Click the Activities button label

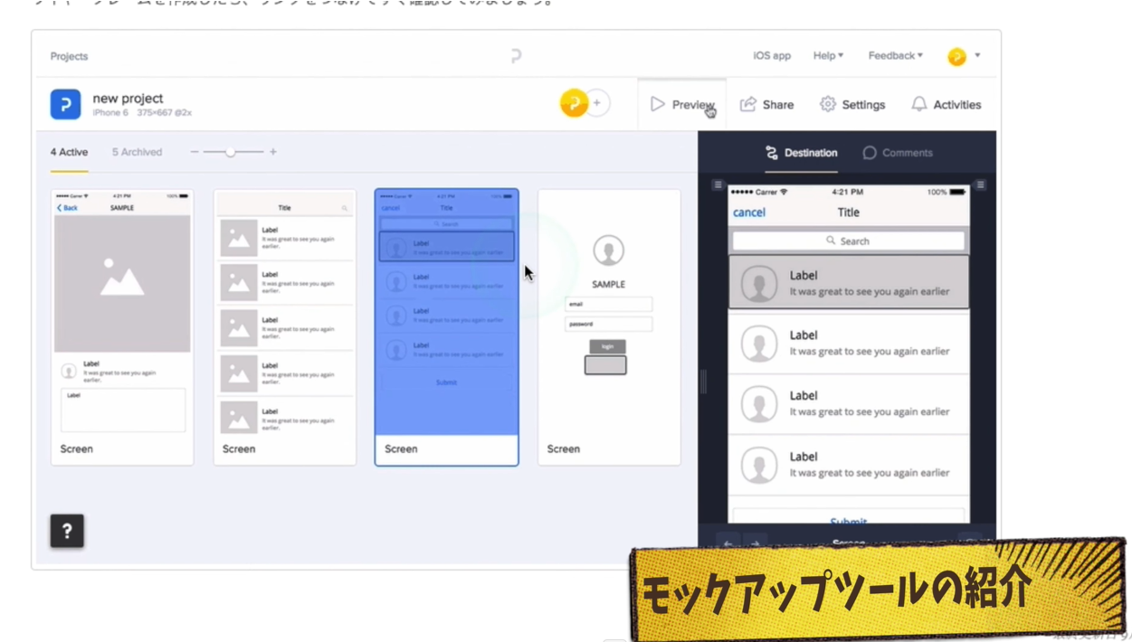coord(957,105)
